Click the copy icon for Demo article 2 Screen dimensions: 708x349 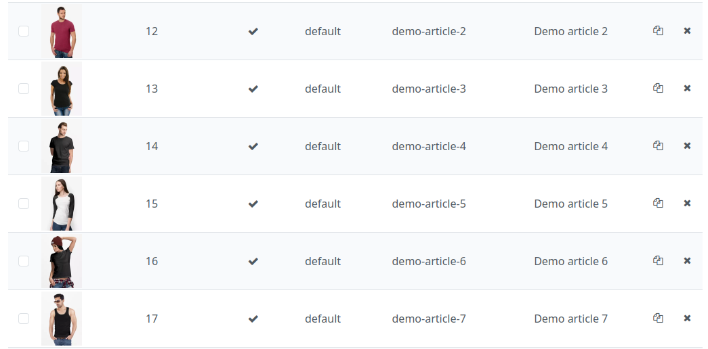tap(658, 31)
